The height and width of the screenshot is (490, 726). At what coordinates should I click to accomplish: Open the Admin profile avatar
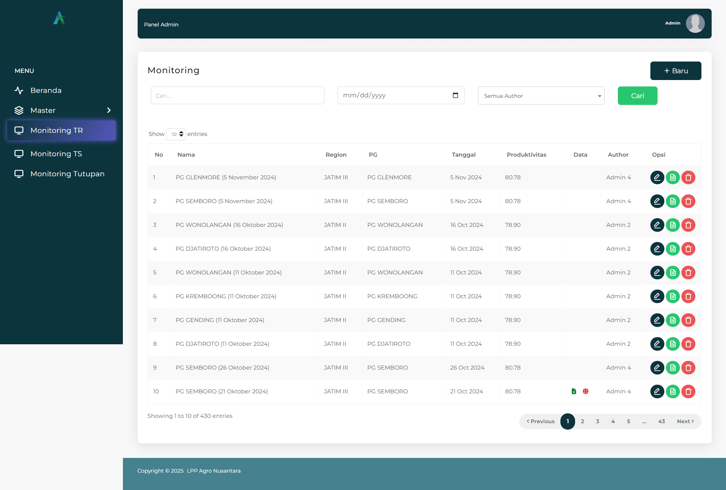(695, 23)
